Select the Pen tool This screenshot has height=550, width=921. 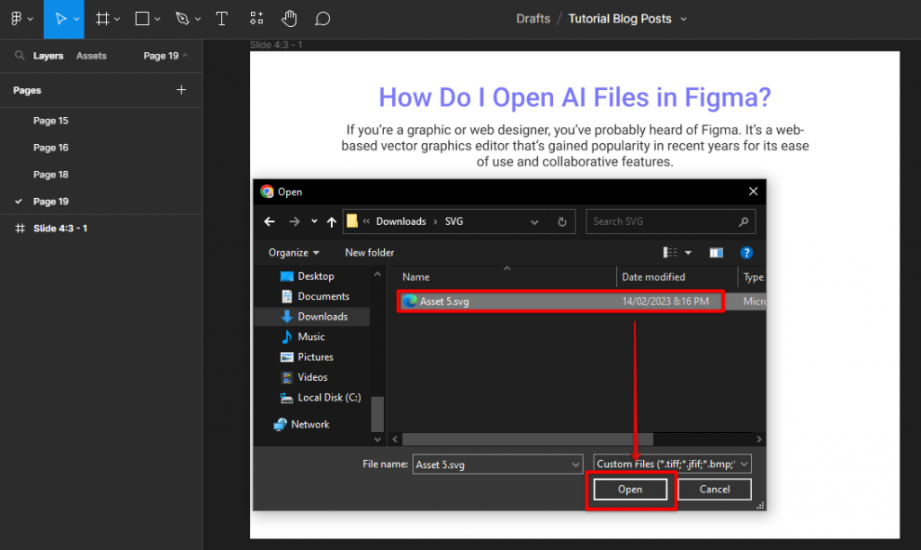183,19
